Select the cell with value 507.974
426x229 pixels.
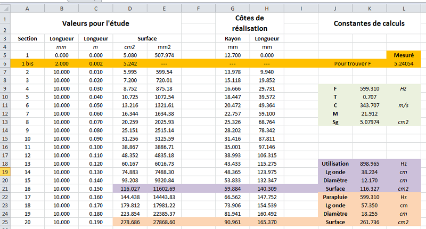164,55
